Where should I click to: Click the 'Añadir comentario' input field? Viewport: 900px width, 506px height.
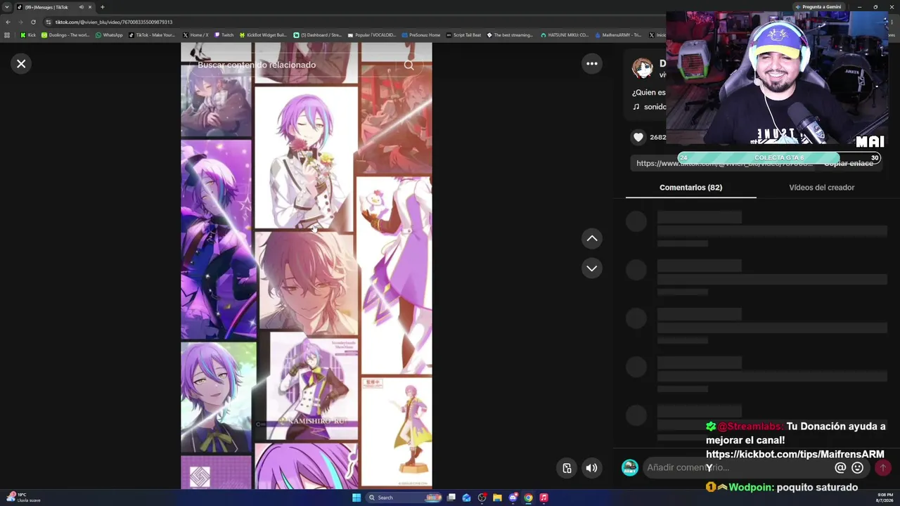coord(738,467)
